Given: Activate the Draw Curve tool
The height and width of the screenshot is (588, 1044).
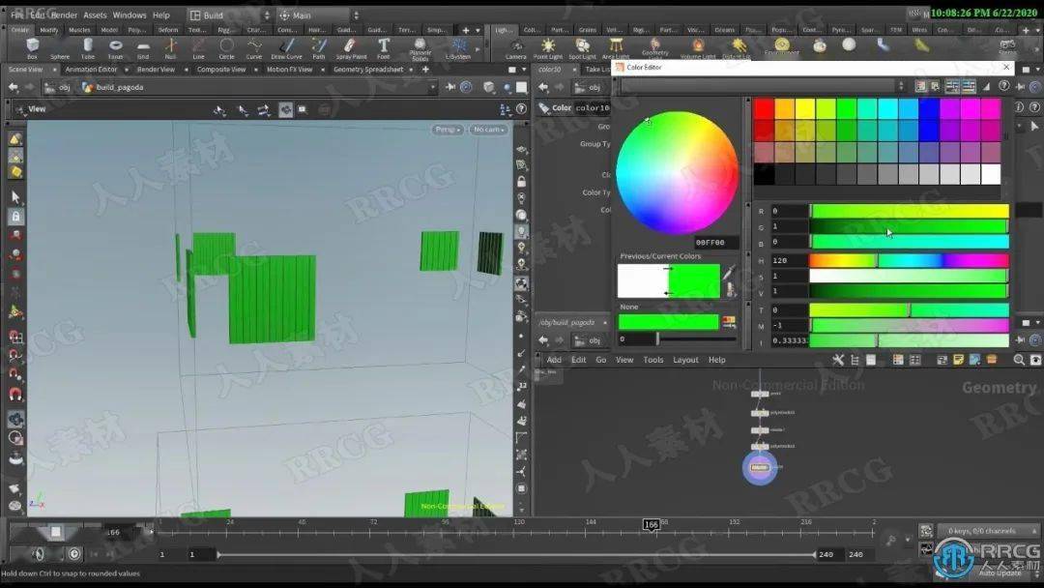Looking at the screenshot, I should click(x=286, y=48).
